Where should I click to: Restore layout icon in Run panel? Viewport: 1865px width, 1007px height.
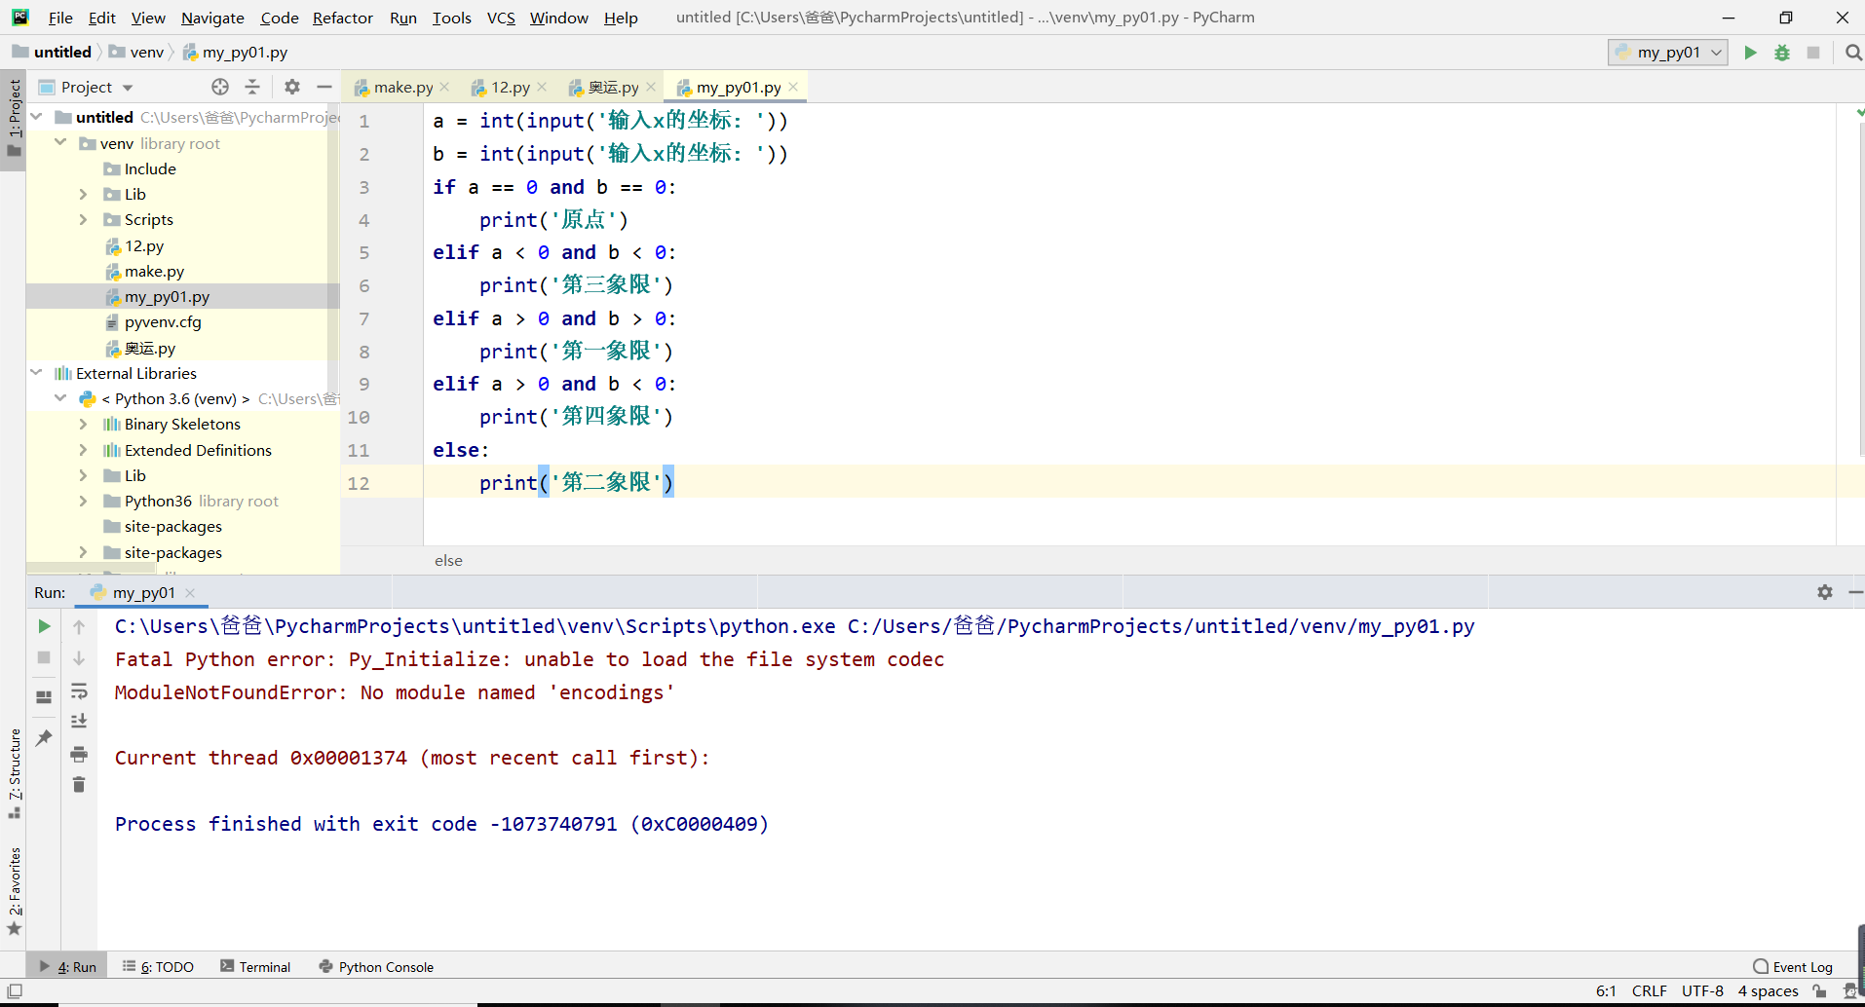(44, 697)
